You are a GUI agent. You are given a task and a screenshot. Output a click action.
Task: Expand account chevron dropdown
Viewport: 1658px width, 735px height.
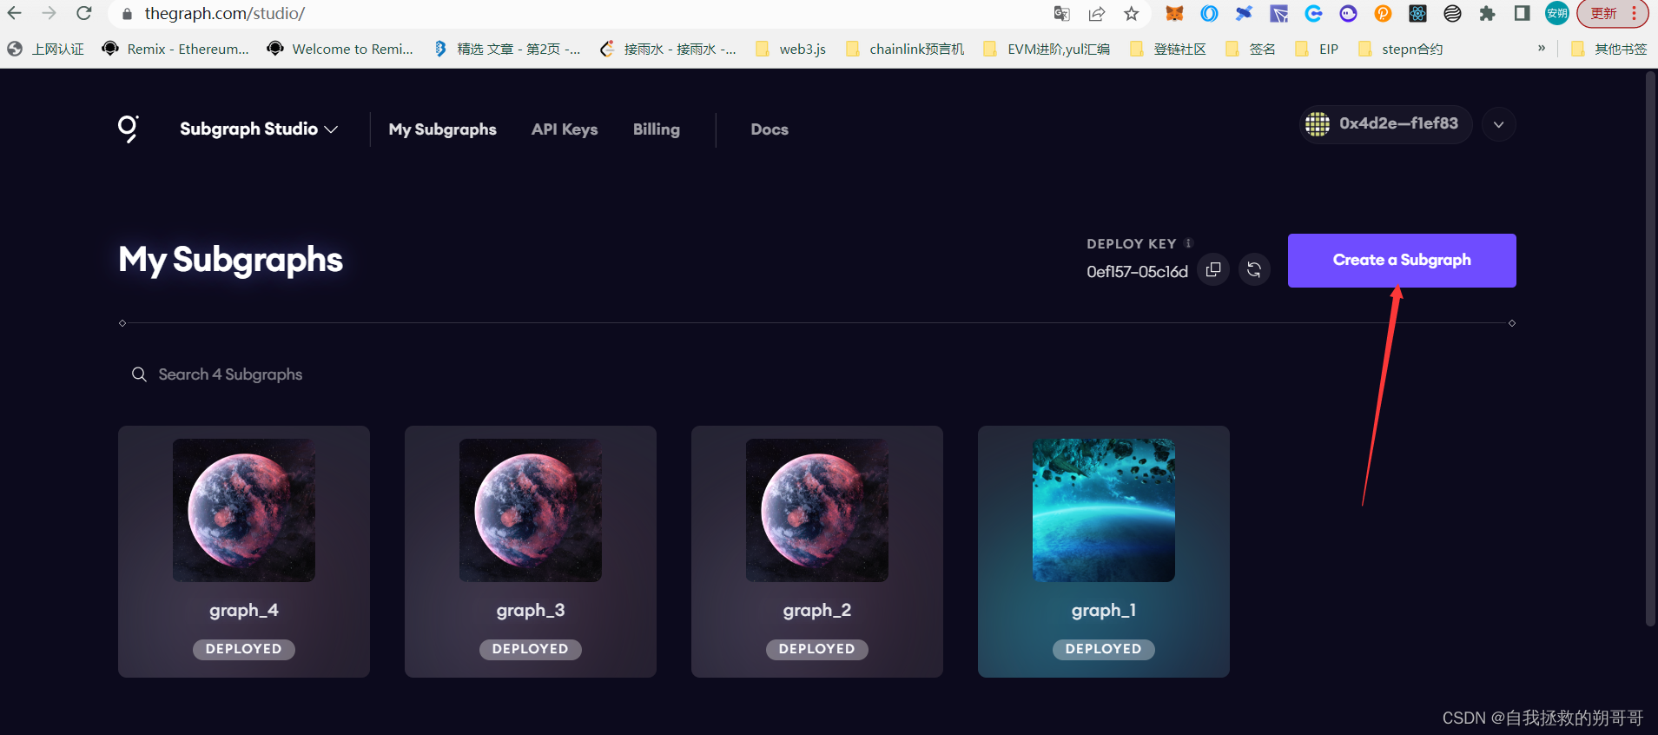[1498, 124]
